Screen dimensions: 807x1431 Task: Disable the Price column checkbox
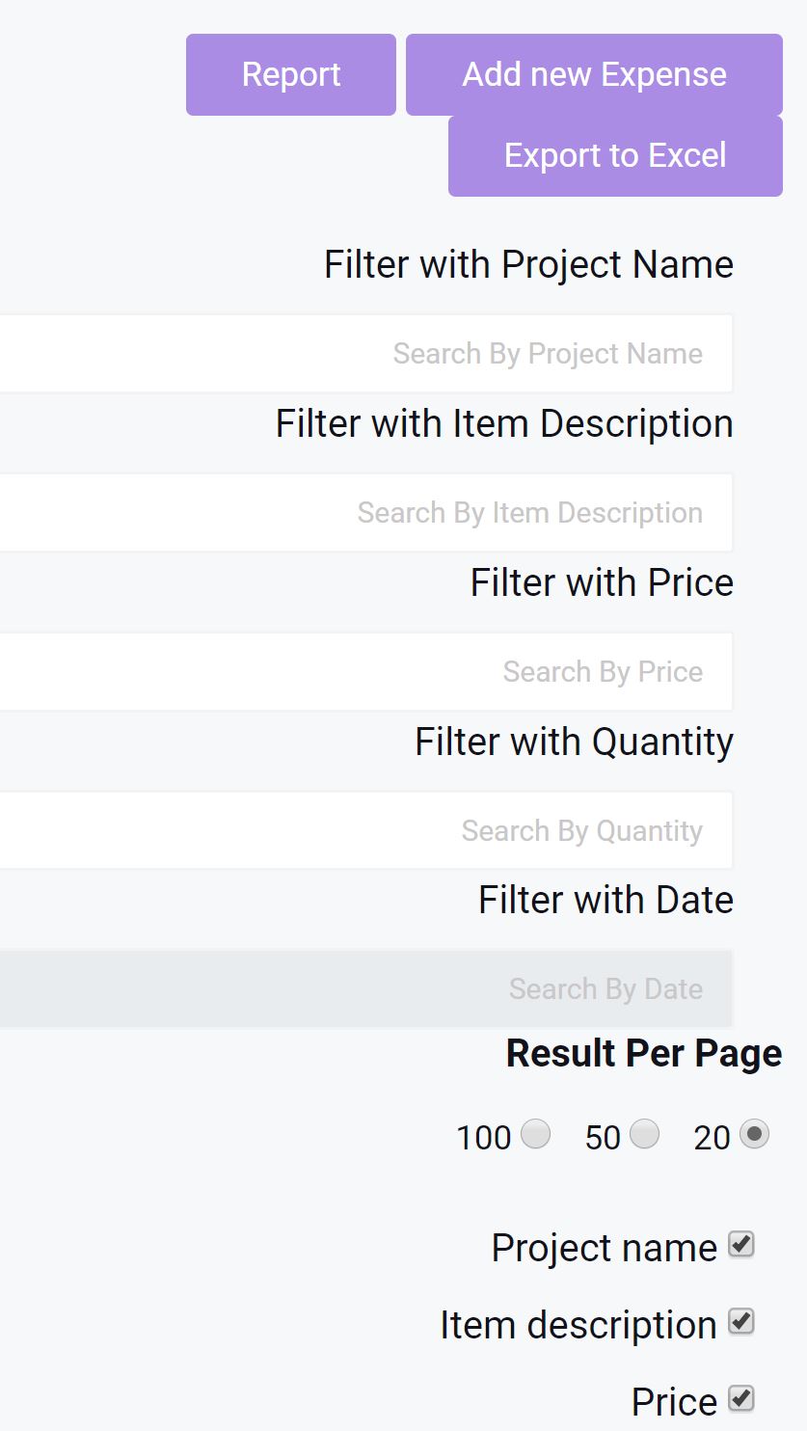pyautogui.click(x=740, y=1398)
